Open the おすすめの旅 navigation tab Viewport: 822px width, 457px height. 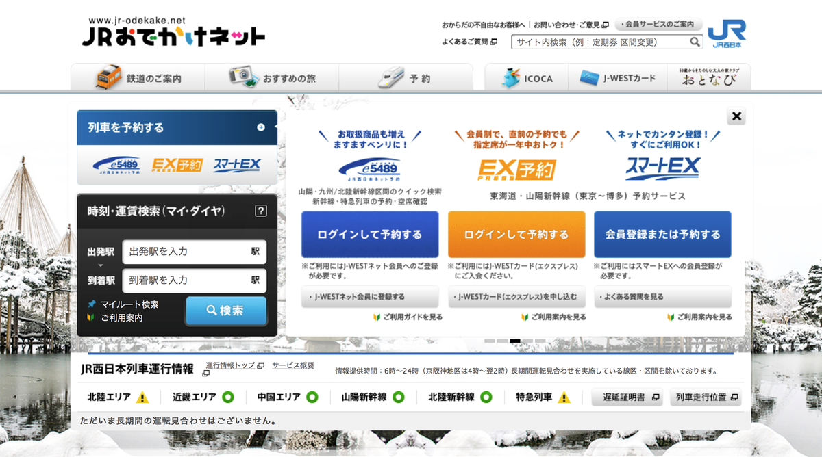click(272, 78)
